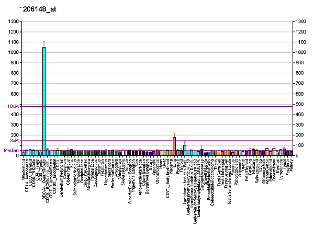Click the Median label on the left axis
Viewport: 314px width, 227px height.
[12, 151]
